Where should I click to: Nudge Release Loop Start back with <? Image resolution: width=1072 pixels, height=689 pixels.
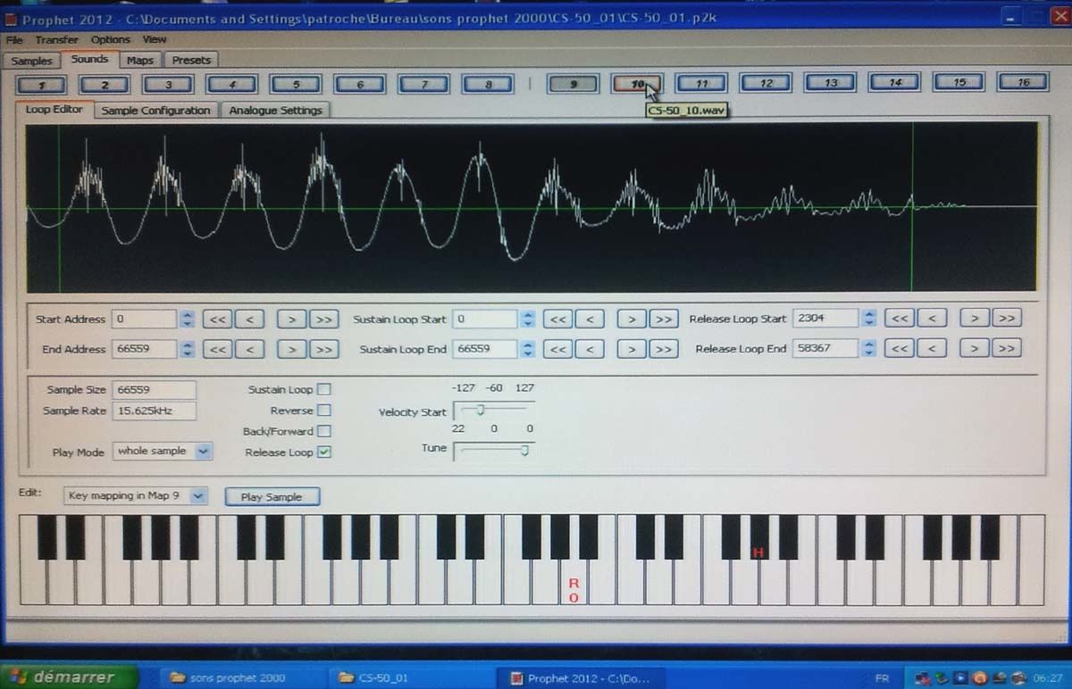pos(932,318)
